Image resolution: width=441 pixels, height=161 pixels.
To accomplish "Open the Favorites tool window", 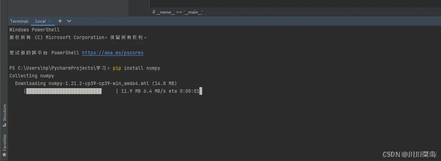I will tap(4, 145).
